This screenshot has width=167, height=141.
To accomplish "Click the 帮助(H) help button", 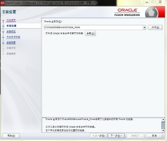I will pyautogui.click(x=11, y=136).
